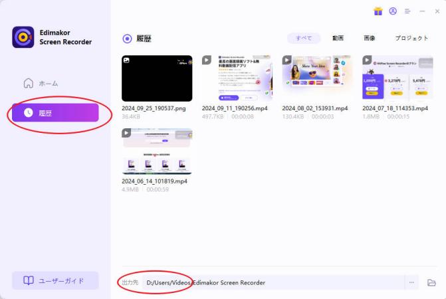Click file name 2024_09_11_190256.mp4

(x=235, y=108)
